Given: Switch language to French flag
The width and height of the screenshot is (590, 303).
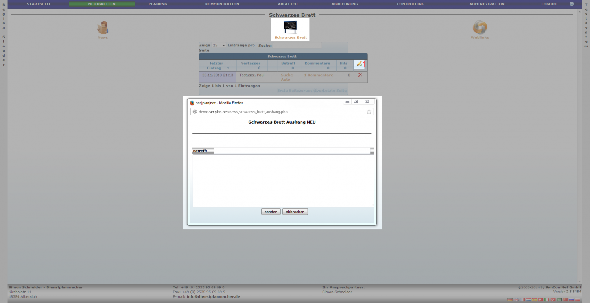Looking at the screenshot, I should coord(522,300).
